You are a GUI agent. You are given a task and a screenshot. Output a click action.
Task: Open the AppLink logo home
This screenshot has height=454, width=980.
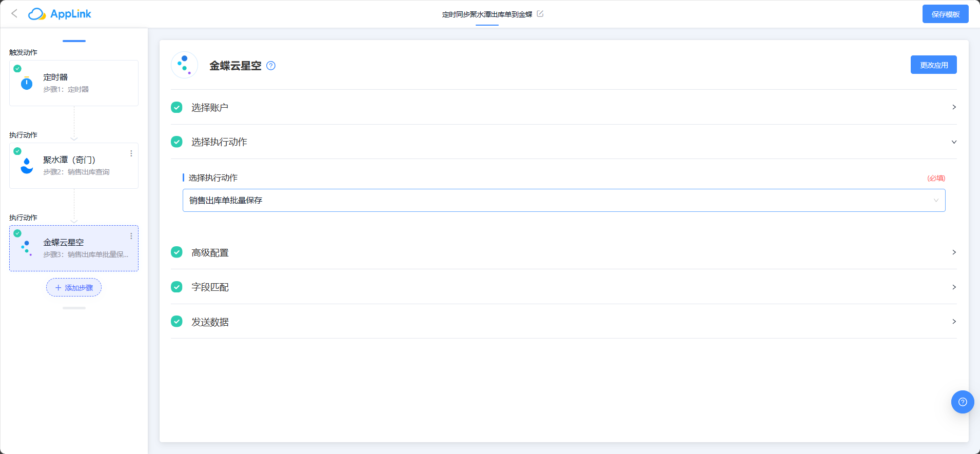(x=60, y=14)
